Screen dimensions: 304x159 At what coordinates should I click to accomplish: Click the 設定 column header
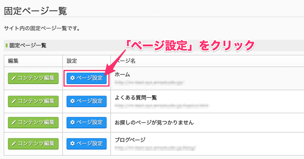point(72,61)
